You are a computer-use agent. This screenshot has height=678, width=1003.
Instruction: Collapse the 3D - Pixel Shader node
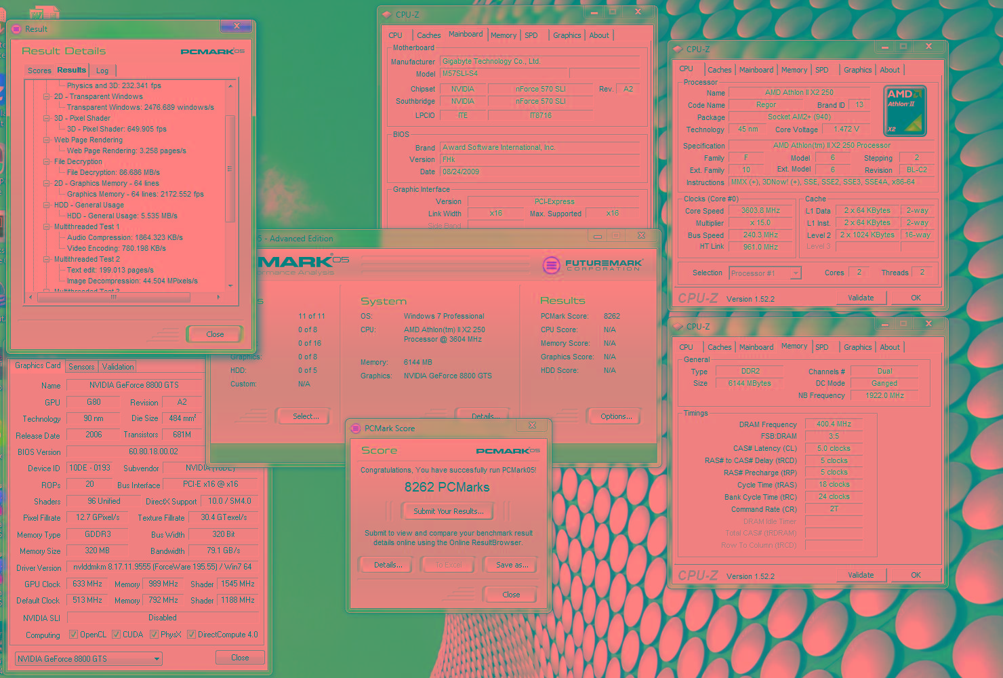coord(47,118)
